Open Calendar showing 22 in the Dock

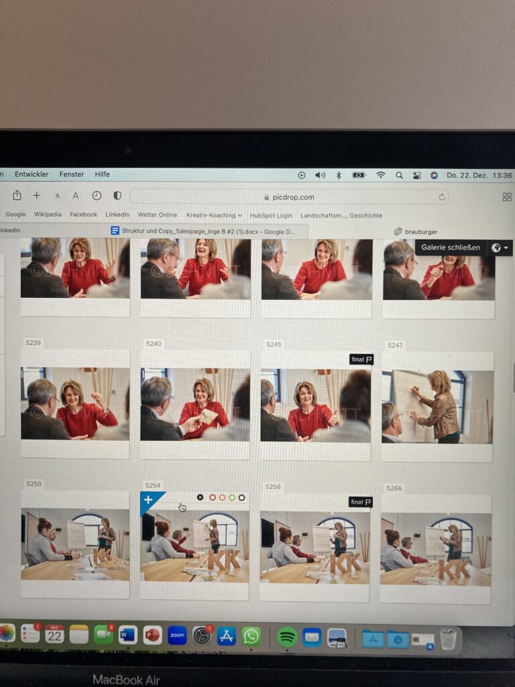pos(54,634)
